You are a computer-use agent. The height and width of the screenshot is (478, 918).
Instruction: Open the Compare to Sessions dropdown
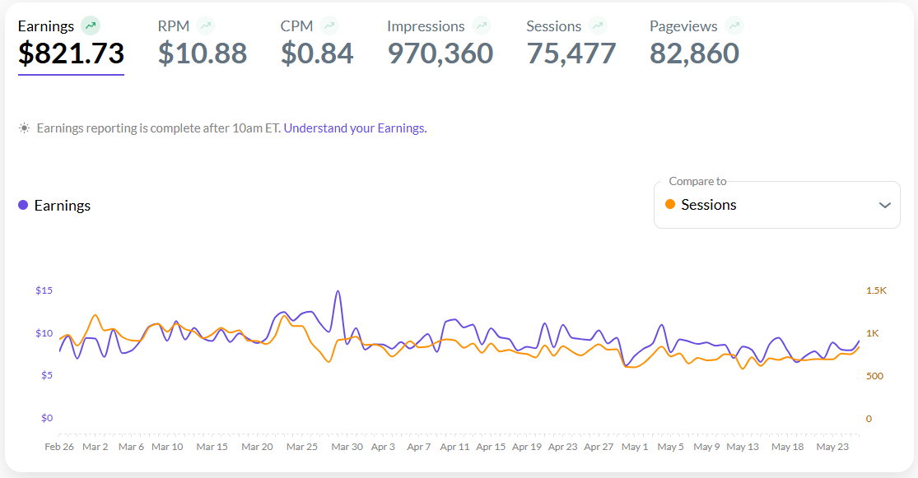(776, 205)
